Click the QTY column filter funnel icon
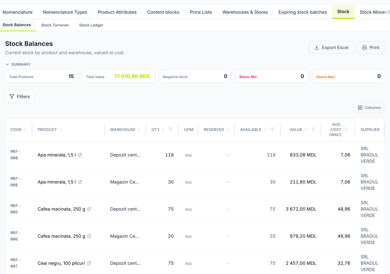This screenshot has width=390, height=274. (x=171, y=129)
